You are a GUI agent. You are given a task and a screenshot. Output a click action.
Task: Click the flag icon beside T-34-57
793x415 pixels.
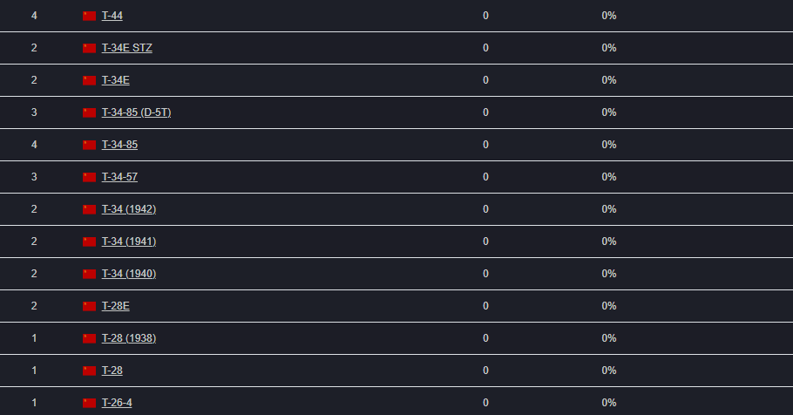(89, 177)
